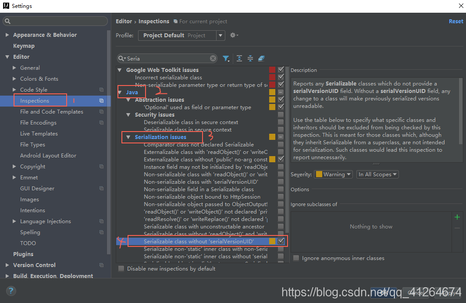This screenshot has width=466, height=303.
Task: Enable the 'Serializable class without serialVersionUID' inspection checkbox
Action: (281, 241)
